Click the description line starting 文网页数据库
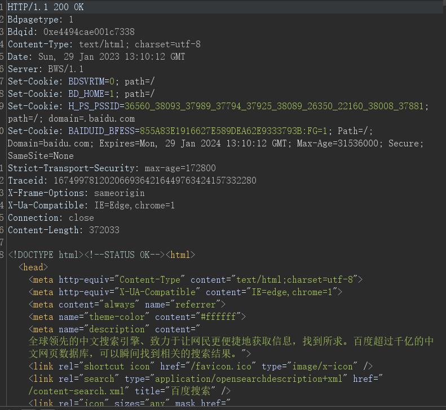Viewport: 446px width, 410px height. click(x=140, y=354)
